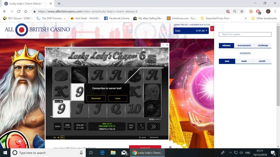Switch to the challenge tab
The height and width of the screenshot is (157, 280).
click(263, 46)
